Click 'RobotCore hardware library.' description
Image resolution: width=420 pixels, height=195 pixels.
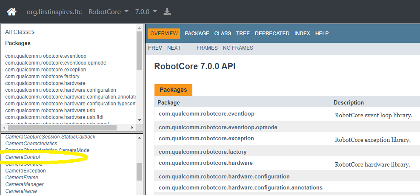click(x=373, y=165)
